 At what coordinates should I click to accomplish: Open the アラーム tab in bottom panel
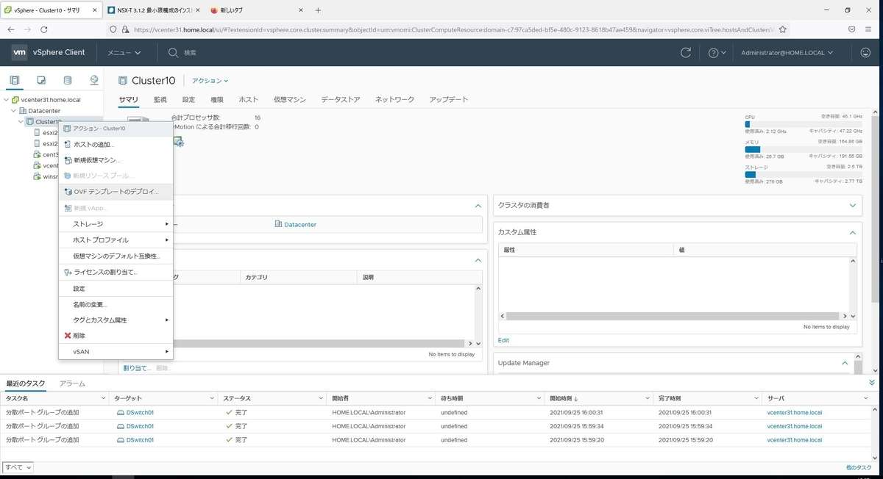click(72, 383)
